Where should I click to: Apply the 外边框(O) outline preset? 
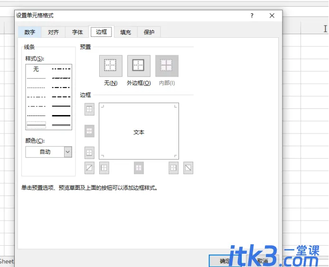coord(139,66)
